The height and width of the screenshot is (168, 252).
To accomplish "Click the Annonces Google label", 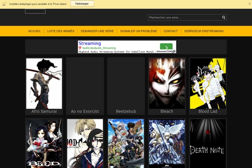I will [166, 51].
